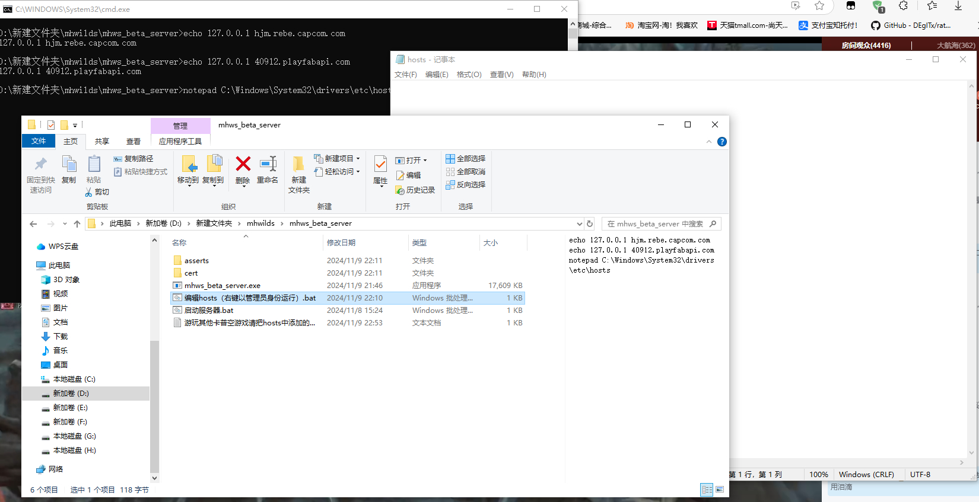979x502 pixels.
Task: Click the Cut (剪切) scissors button
Action: (x=97, y=192)
